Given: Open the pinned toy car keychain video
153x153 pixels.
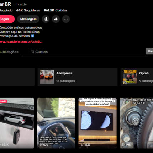Looking at the screenshot, I should (17, 123).
